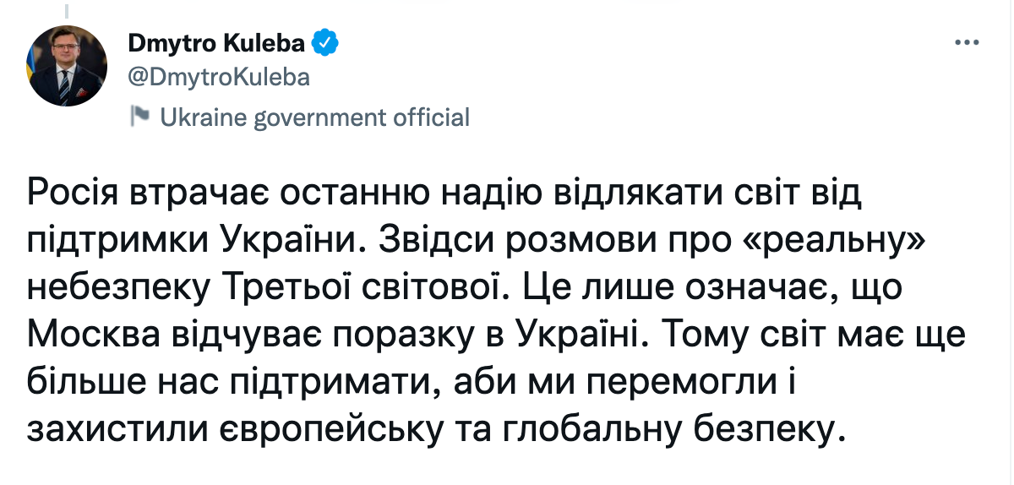Click the word 'Звідси' in the tweet
The height and width of the screenshot is (485, 1014).
[x=439, y=241]
